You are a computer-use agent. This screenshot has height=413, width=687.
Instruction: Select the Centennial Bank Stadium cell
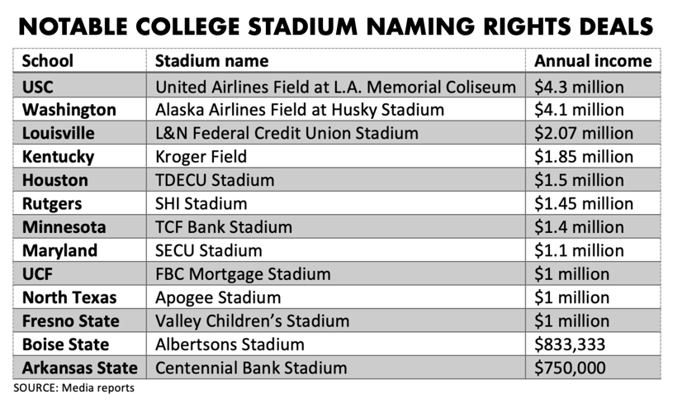pyautogui.click(x=251, y=368)
